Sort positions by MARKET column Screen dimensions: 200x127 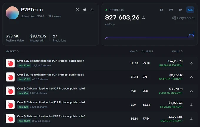(12, 51)
